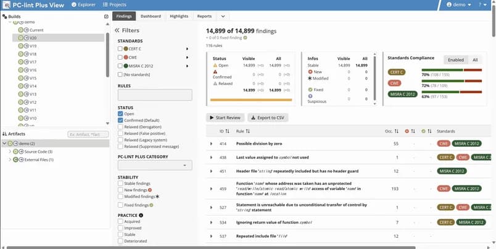The height and width of the screenshot is (249, 496).
Task: Check Relaxed (Legacy system) status
Action: pos(120,140)
